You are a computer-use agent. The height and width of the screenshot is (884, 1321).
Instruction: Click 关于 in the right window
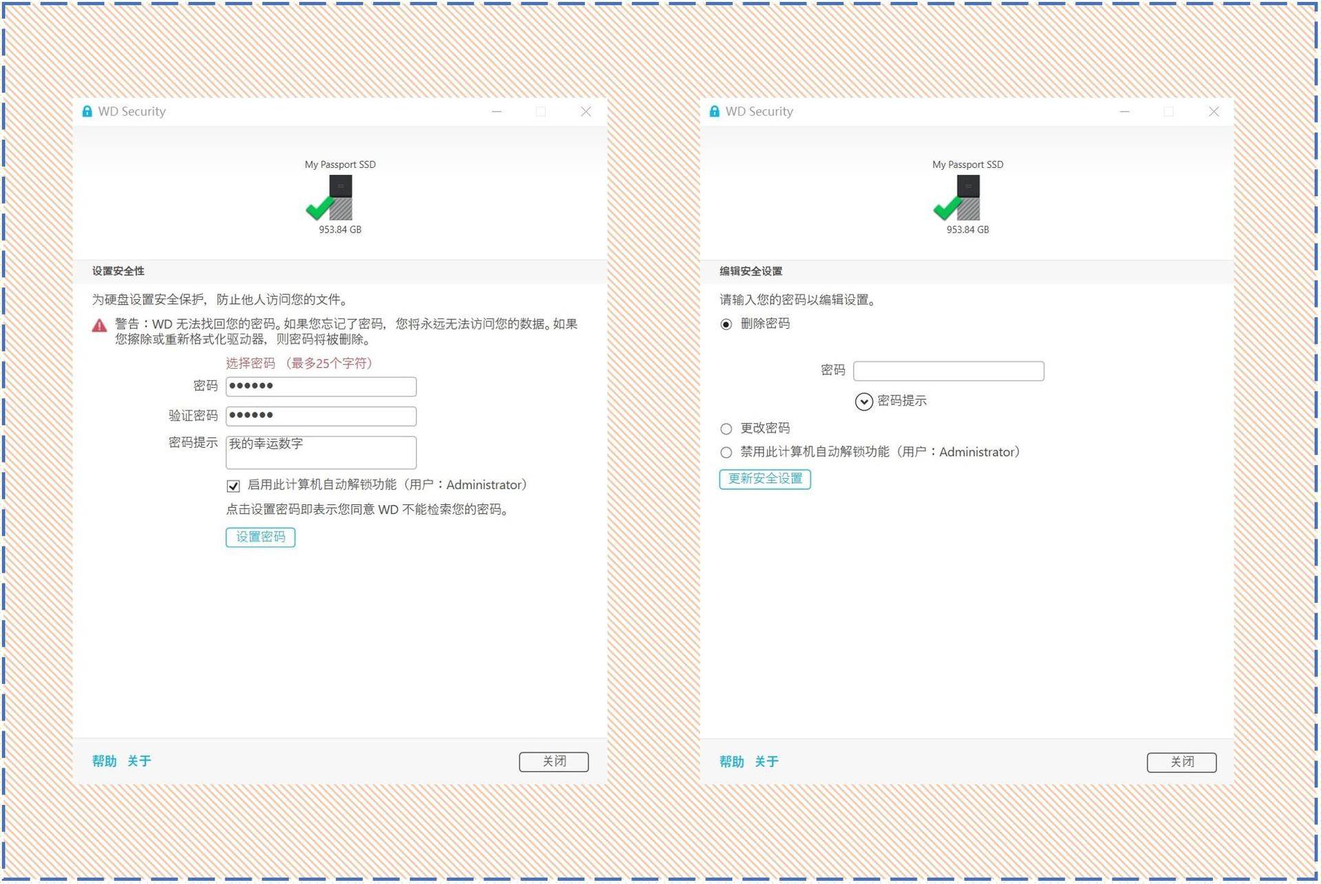point(766,762)
